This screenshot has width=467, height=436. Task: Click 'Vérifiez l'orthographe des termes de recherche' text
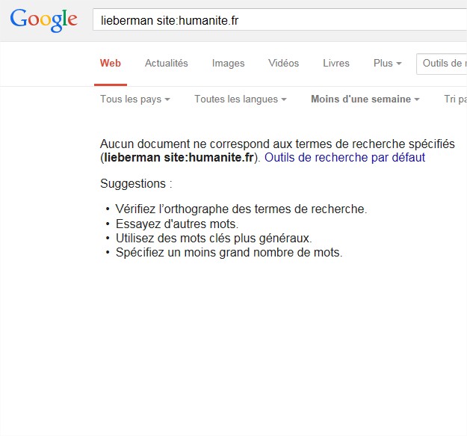241,209
